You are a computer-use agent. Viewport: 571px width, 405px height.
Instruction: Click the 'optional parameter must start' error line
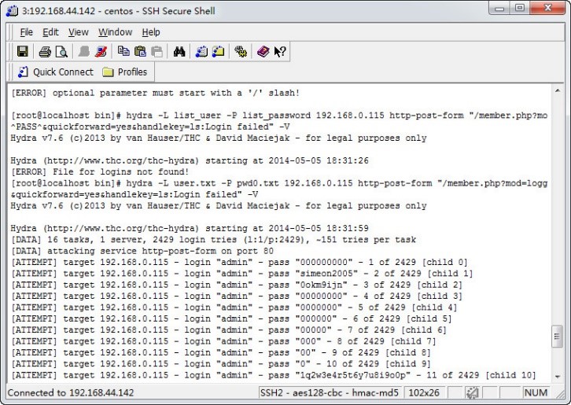[155, 93]
